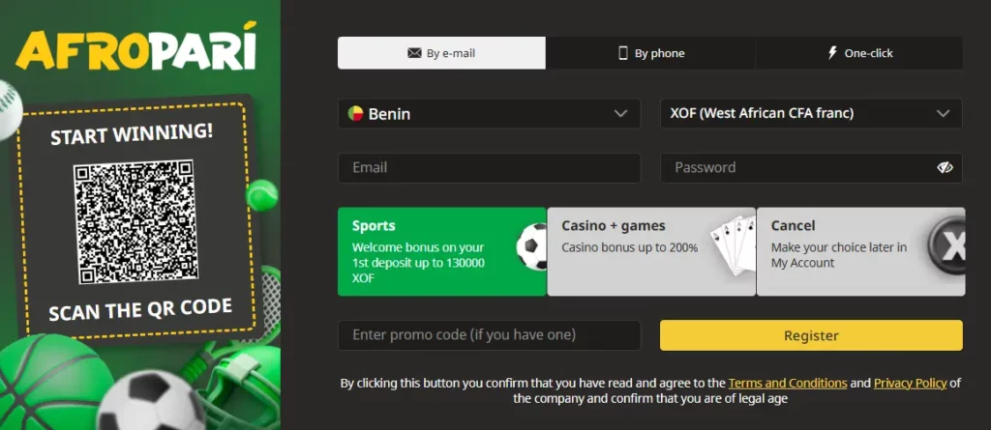991x430 pixels.
Task: Open the Privacy Policy link
Action: (910, 383)
